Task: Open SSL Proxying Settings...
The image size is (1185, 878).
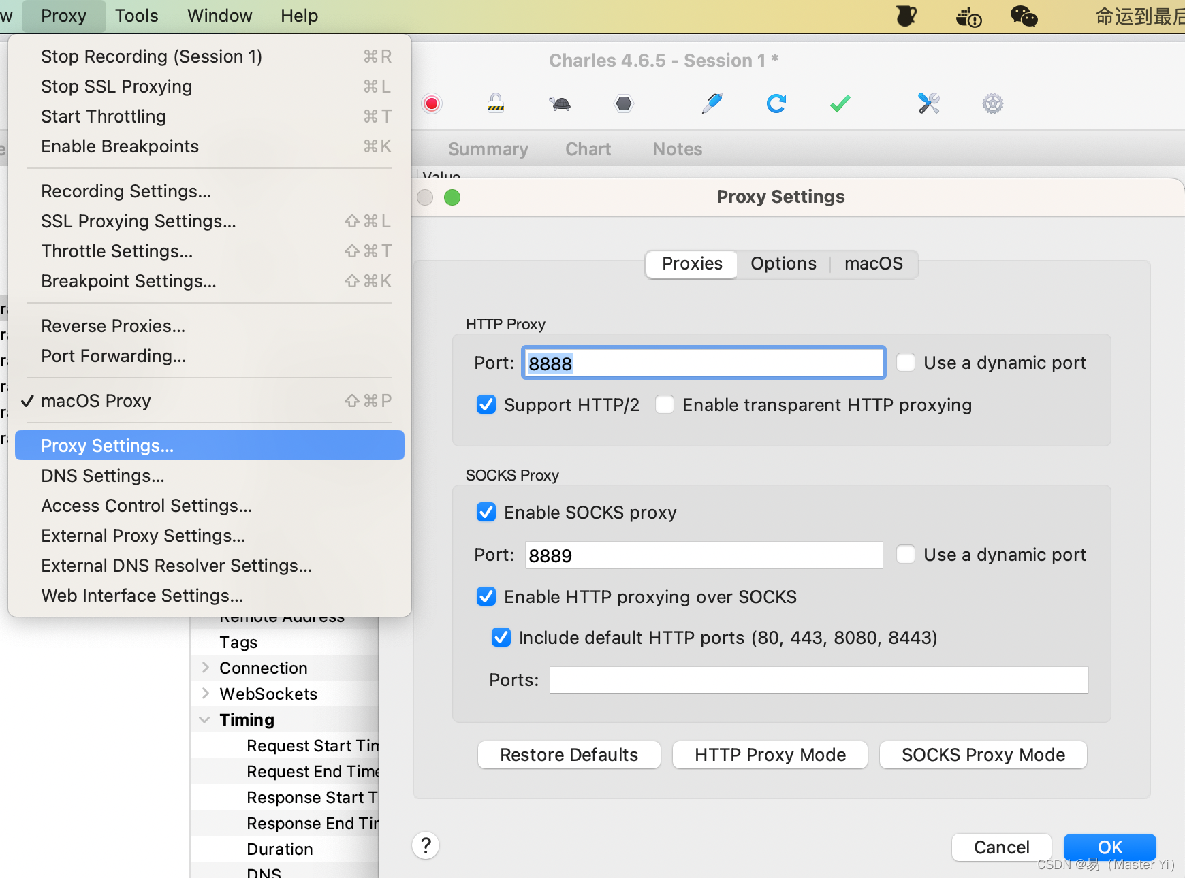Action: tap(210, 221)
